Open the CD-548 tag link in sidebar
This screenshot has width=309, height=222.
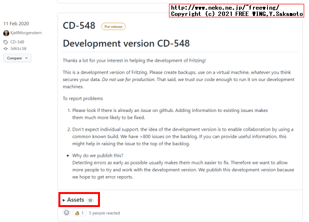17,42
